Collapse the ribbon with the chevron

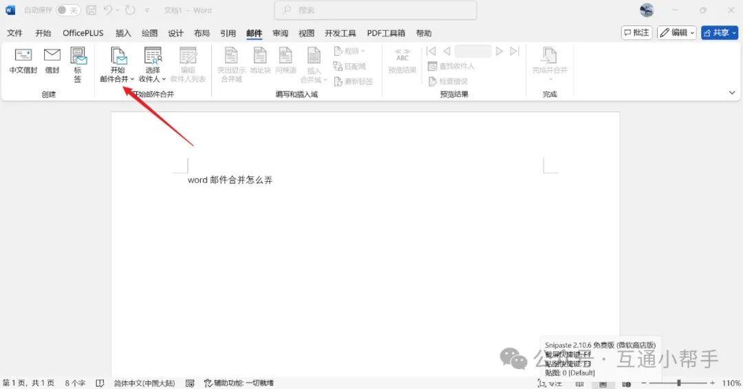[x=732, y=92]
